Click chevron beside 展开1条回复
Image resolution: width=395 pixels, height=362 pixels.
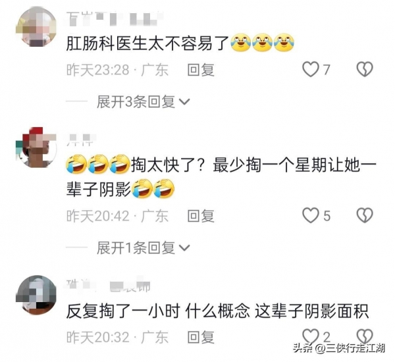point(184,248)
